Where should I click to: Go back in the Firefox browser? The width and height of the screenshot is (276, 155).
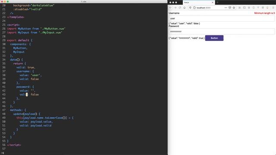coord(170,8)
